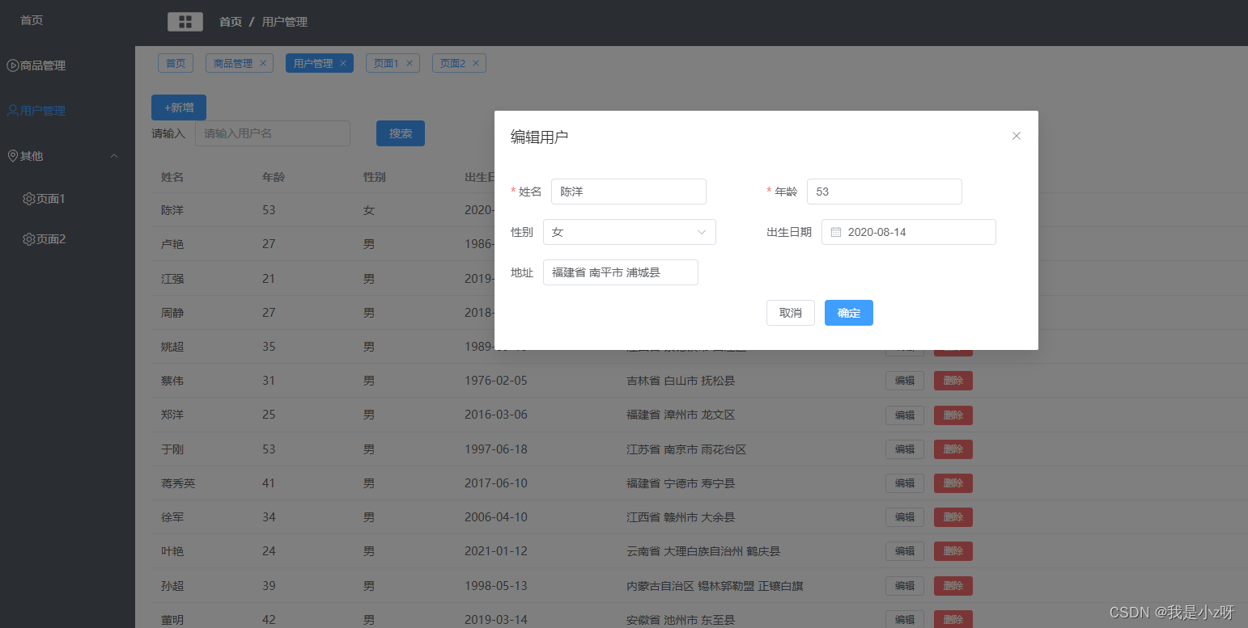Screen dimensions: 1248x628
Task: Click the name cell 周静
Action: pos(172,312)
